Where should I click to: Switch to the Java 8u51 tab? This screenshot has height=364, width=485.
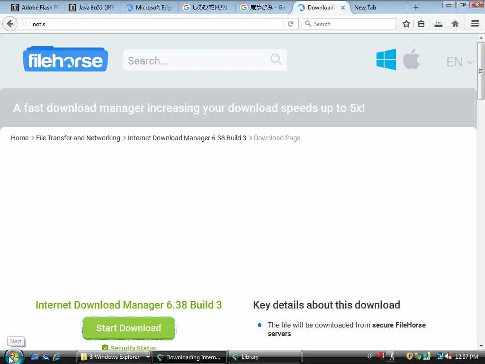[91, 8]
